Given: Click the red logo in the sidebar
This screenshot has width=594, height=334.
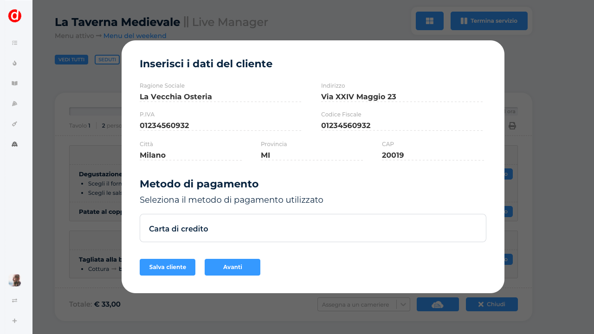Looking at the screenshot, I should [x=15, y=16].
